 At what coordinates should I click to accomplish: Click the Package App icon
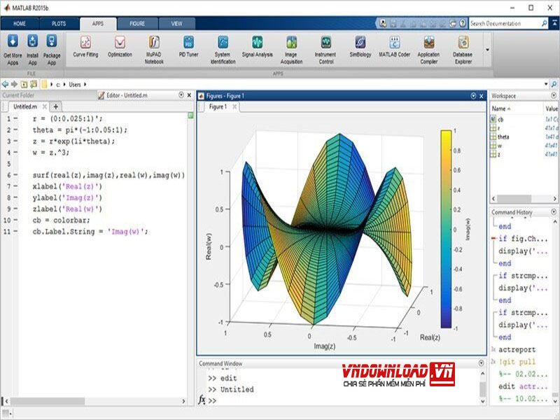click(x=52, y=50)
